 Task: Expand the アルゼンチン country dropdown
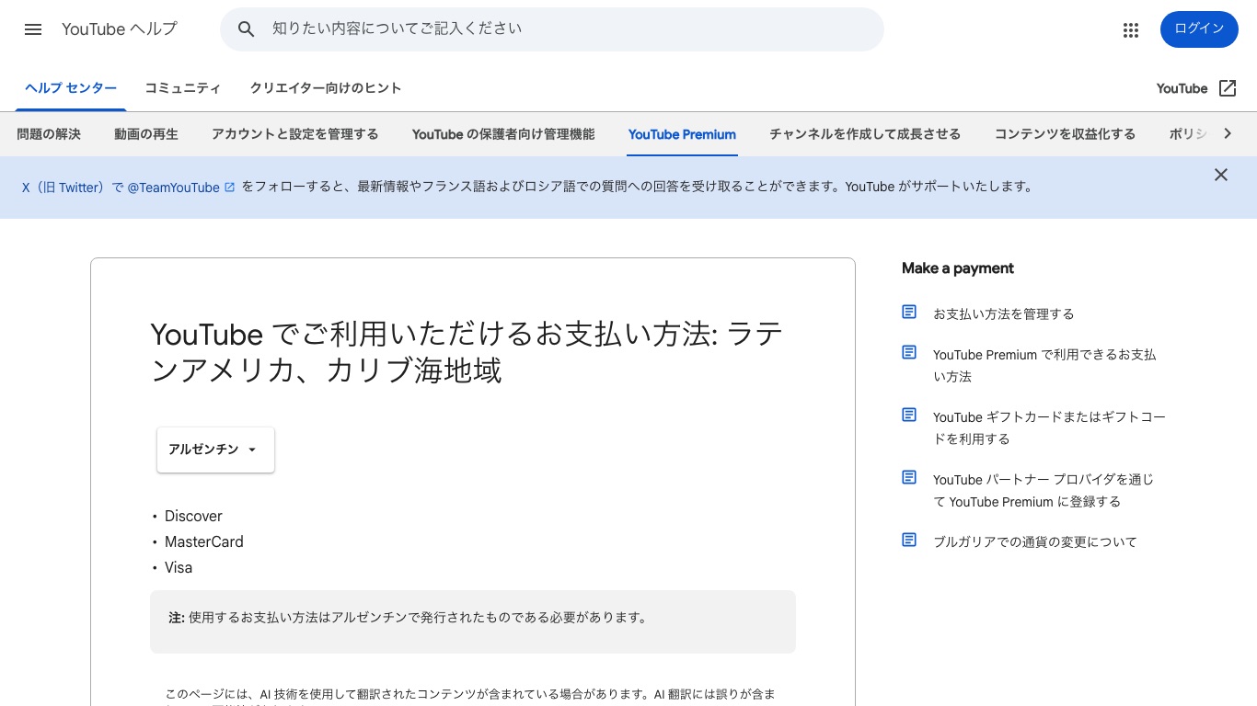pos(215,450)
